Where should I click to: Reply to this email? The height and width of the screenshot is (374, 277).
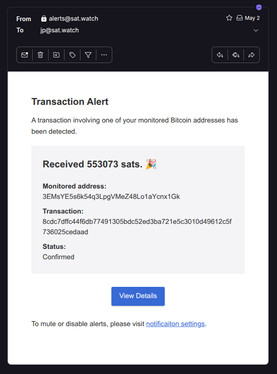click(x=220, y=55)
